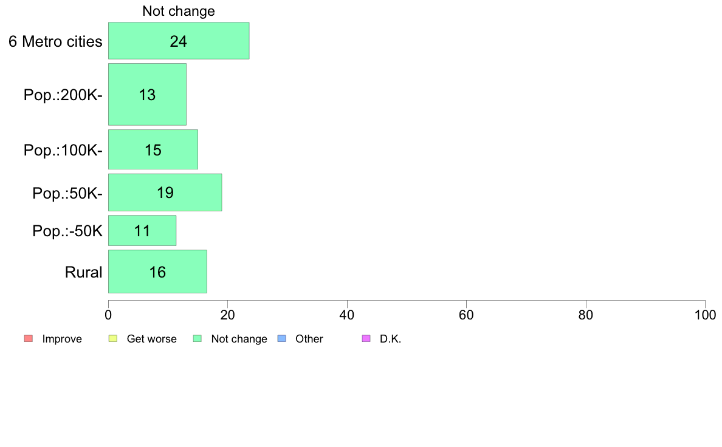This screenshot has height=447, width=722.
Task: Click the Not change chart title
Action: 179,11
